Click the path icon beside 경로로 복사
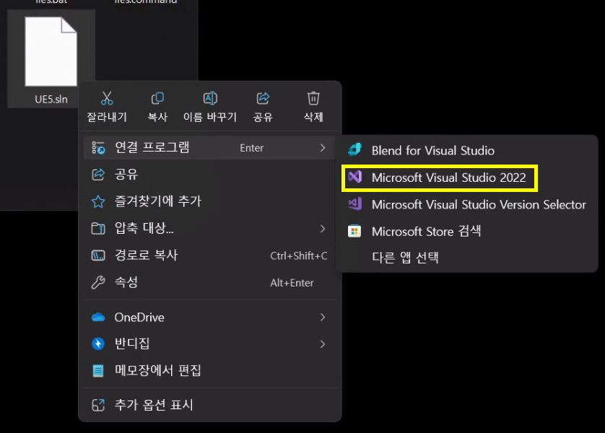Screen dimensions: 605x433 98,255
